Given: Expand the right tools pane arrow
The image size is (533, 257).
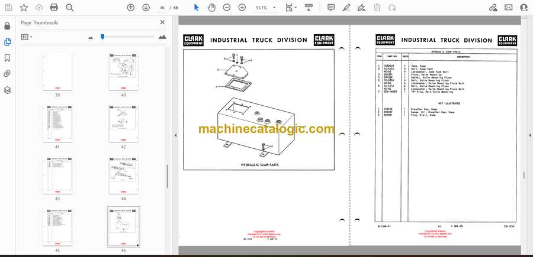Looking at the screenshot, I should coord(529,135).
